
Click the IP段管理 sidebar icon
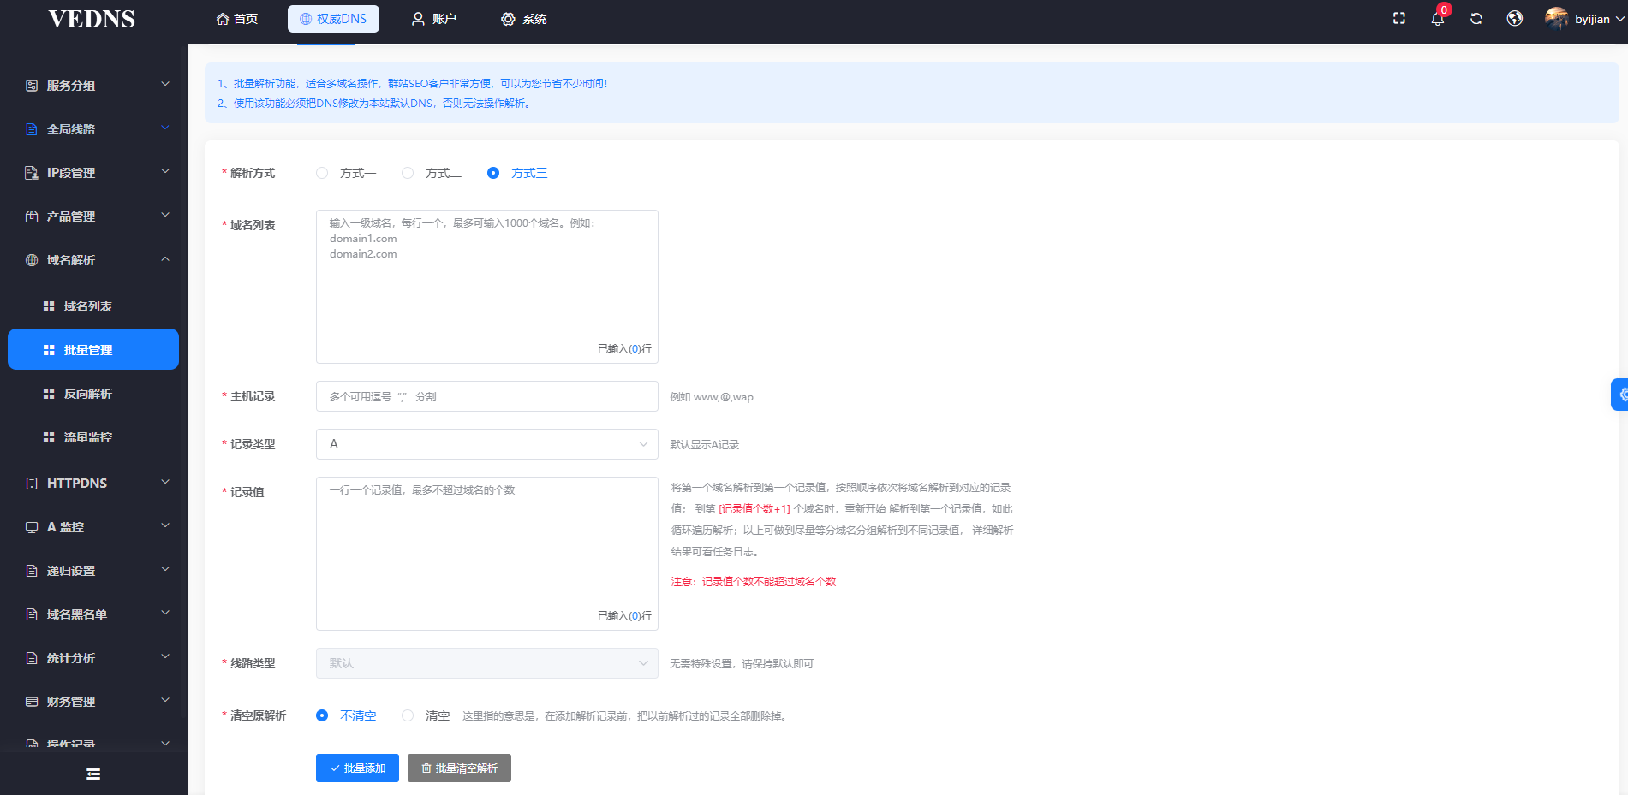pyautogui.click(x=32, y=173)
